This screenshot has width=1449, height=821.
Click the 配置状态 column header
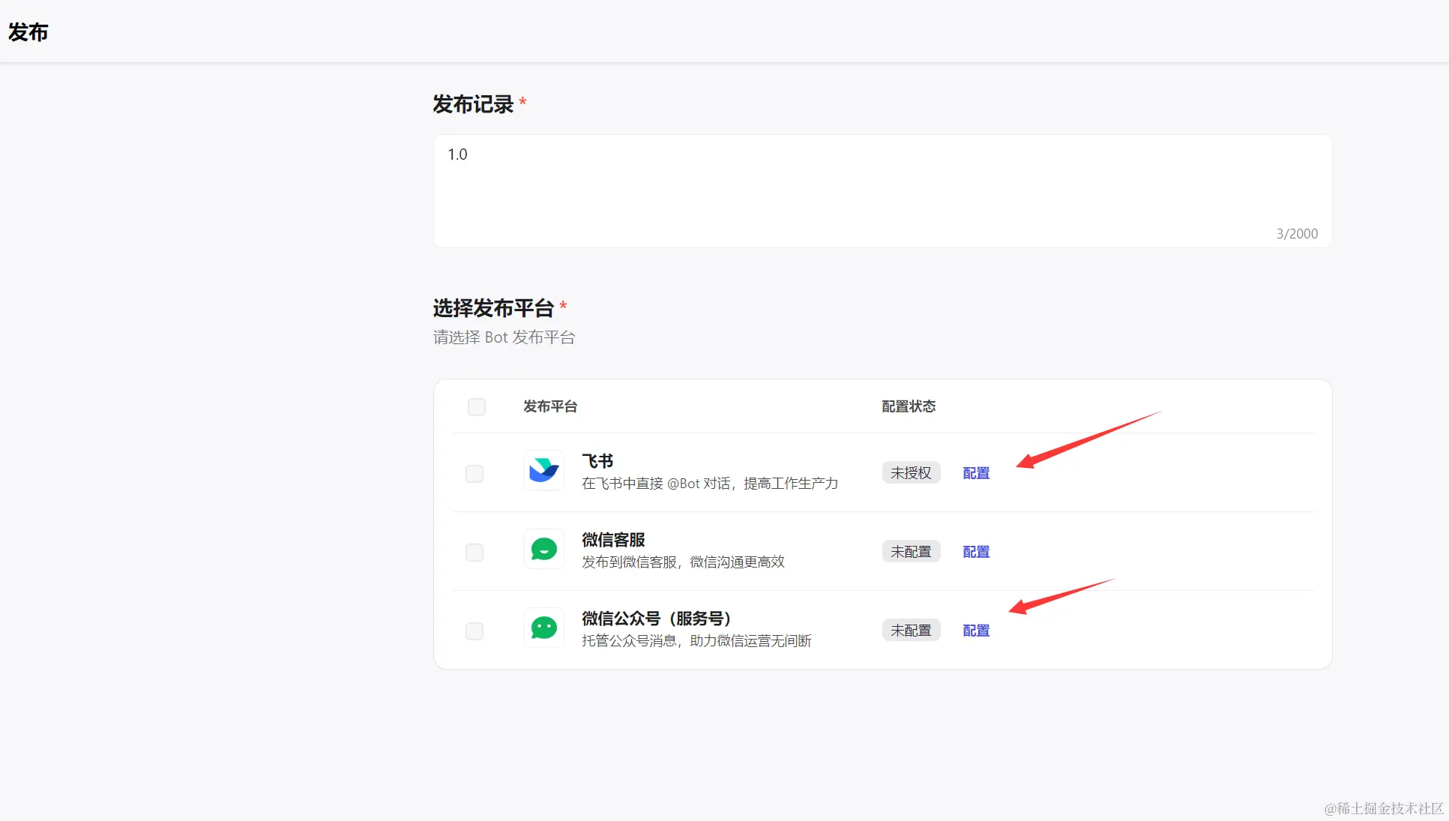pyautogui.click(x=909, y=406)
